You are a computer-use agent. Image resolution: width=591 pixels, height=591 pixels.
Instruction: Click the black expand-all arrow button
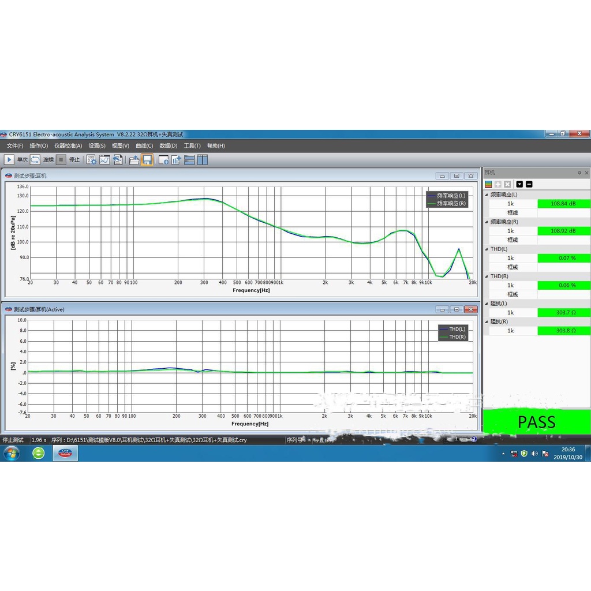coord(519,184)
